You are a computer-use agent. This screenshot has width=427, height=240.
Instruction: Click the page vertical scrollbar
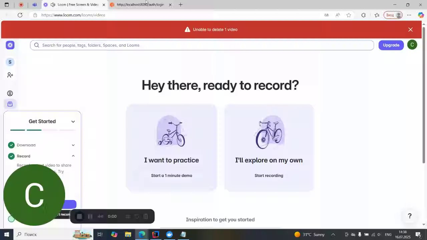coord(424,95)
